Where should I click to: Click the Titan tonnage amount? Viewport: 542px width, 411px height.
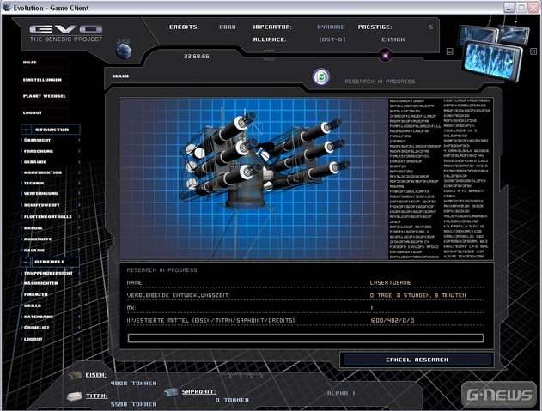point(134,404)
